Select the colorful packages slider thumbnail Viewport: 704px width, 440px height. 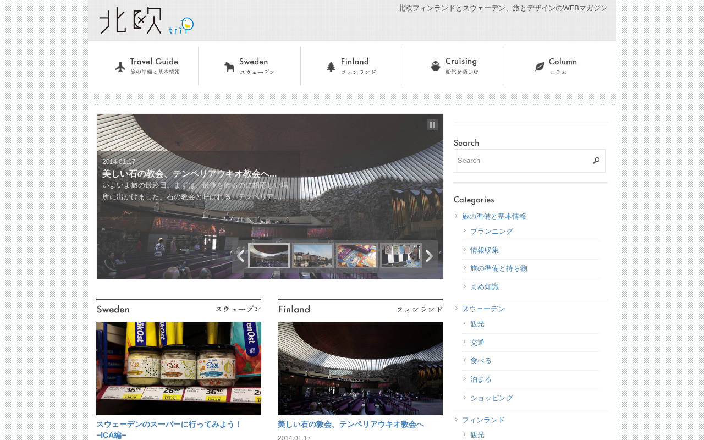pos(356,256)
